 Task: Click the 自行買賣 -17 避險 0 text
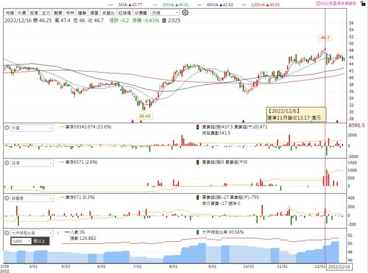pyautogui.click(x=221, y=203)
